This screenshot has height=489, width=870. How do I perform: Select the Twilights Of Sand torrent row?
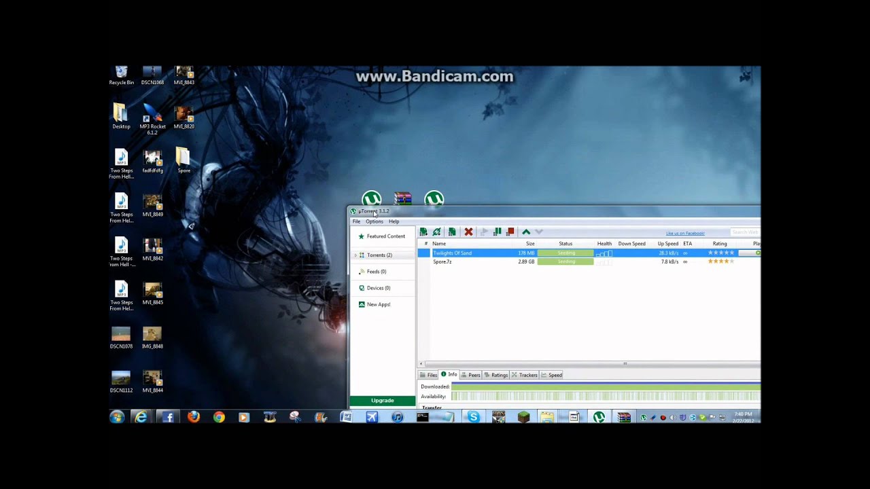pyautogui.click(x=589, y=253)
